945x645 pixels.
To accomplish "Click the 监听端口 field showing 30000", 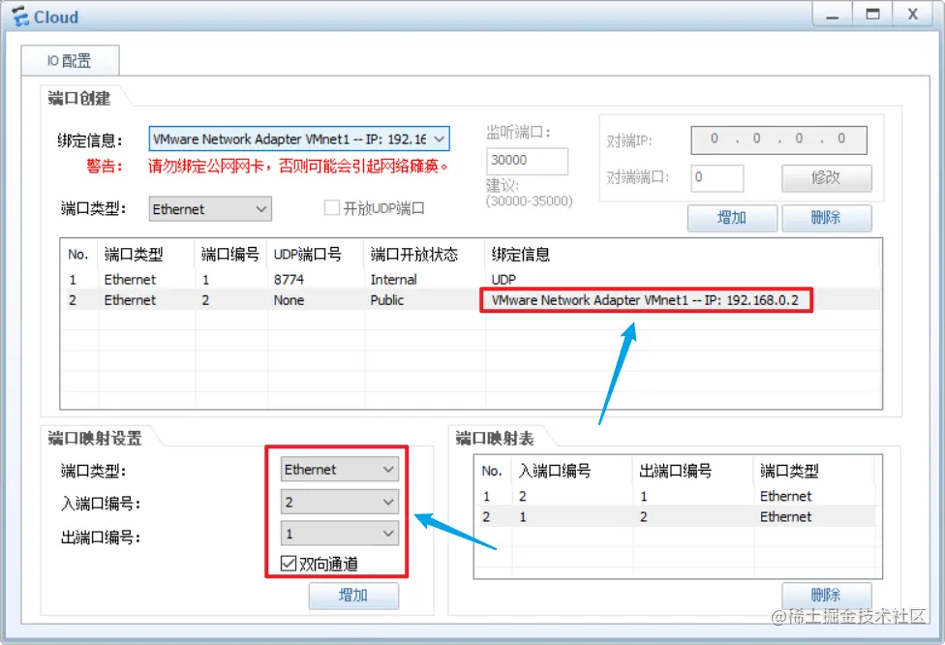I will [x=527, y=161].
